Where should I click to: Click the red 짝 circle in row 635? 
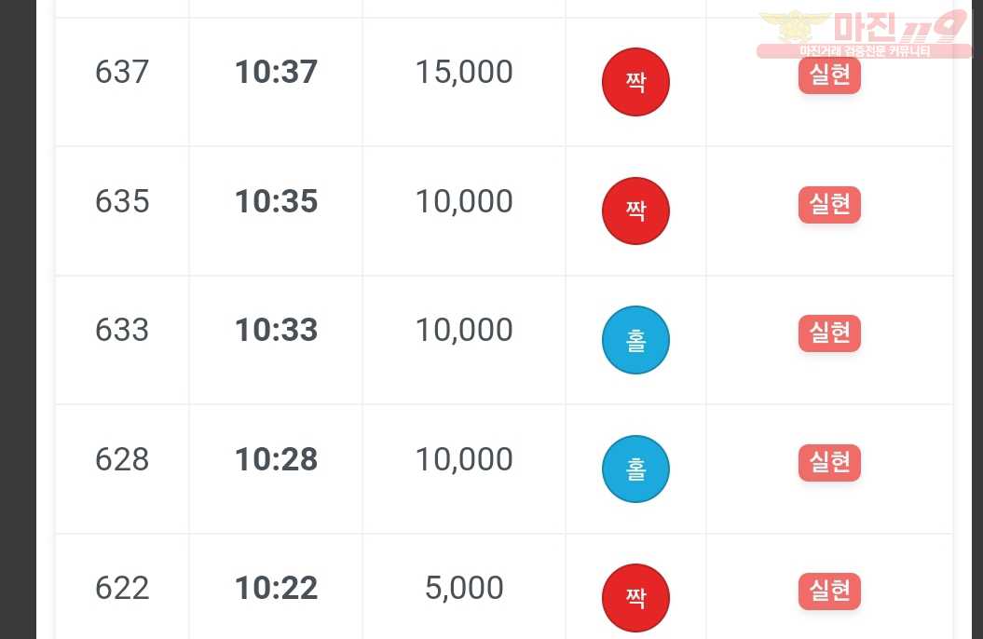click(635, 211)
